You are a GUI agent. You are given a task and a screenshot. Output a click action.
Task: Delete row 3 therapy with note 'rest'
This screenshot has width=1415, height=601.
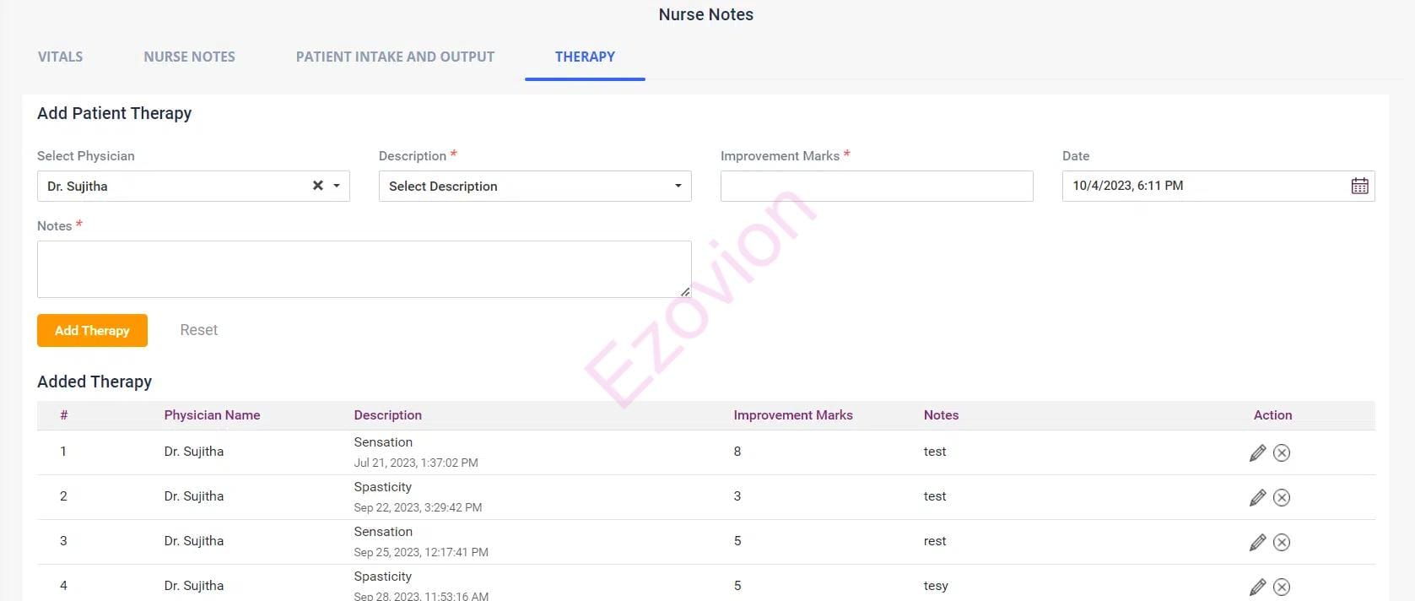coord(1281,543)
